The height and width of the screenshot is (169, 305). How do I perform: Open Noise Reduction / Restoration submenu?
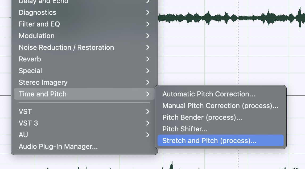click(x=84, y=47)
